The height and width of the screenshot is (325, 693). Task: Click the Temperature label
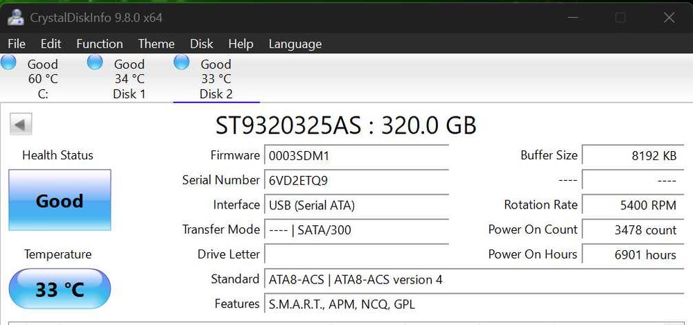click(58, 254)
